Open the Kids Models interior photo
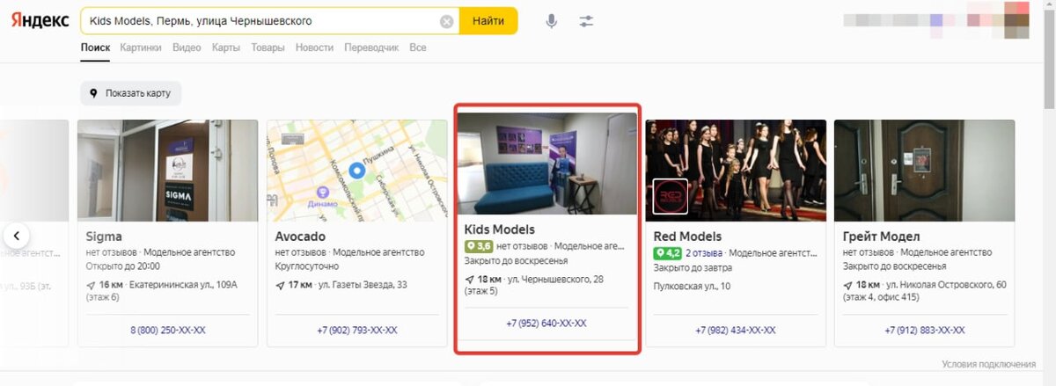Image resolution: width=1056 pixels, height=386 pixels. click(x=546, y=163)
